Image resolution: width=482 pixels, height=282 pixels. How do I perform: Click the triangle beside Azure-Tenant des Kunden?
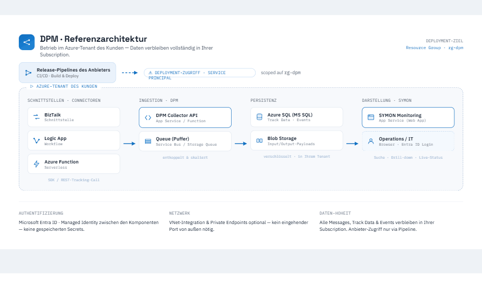click(x=32, y=87)
